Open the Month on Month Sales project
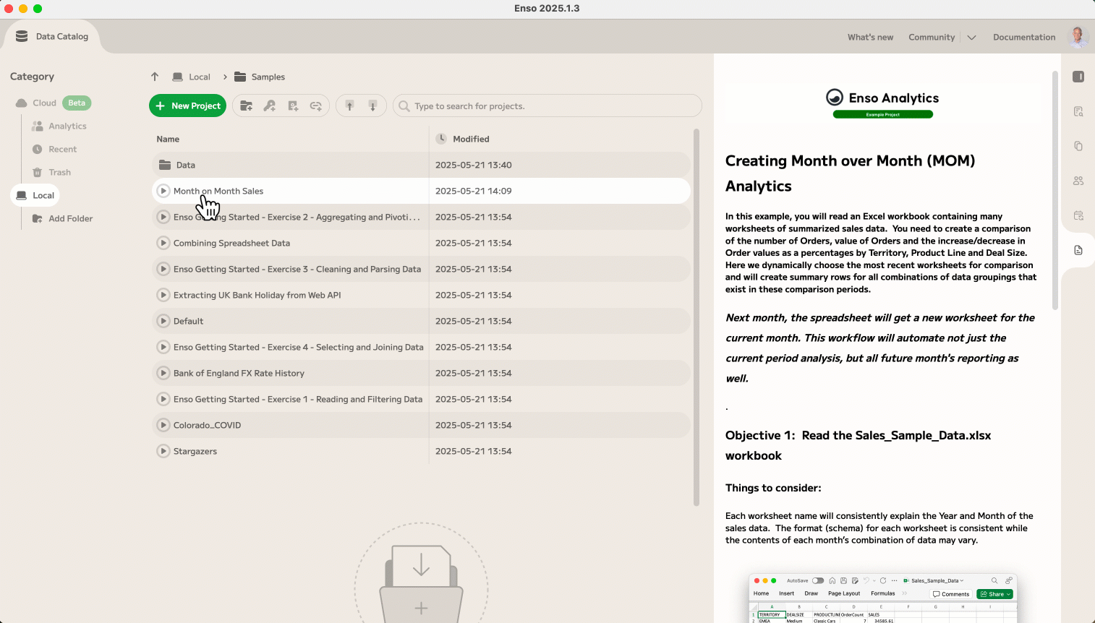The width and height of the screenshot is (1095, 623). coord(218,192)
